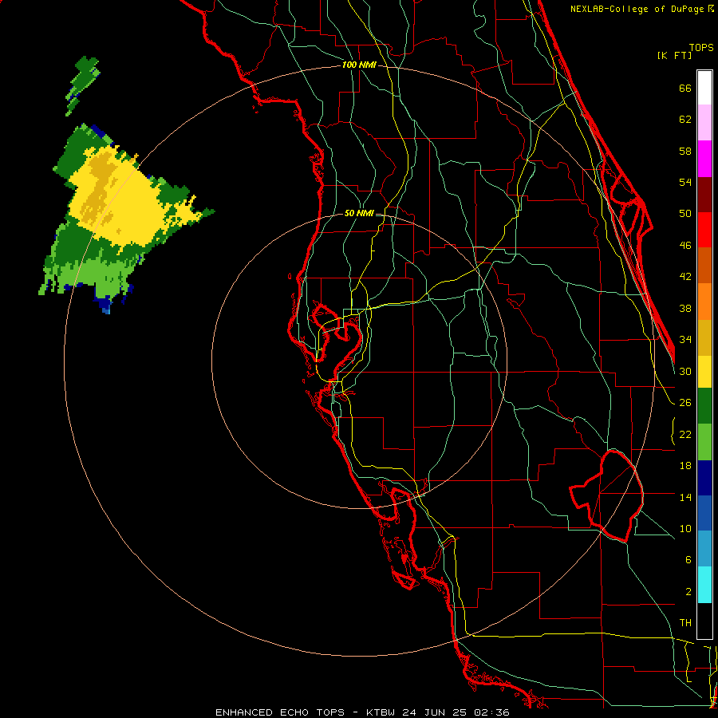This screenshot has height=718, width=718.
Task: Select the cyan legend band
Action: click(x=704, y=585)
